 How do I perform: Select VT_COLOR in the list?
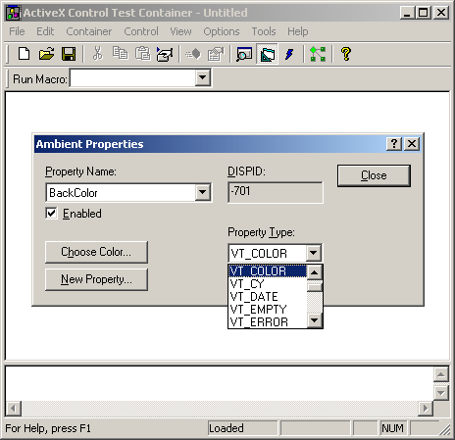(268, 271)
